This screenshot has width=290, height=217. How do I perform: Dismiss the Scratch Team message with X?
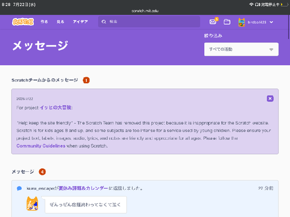click(x=270, y=98)
